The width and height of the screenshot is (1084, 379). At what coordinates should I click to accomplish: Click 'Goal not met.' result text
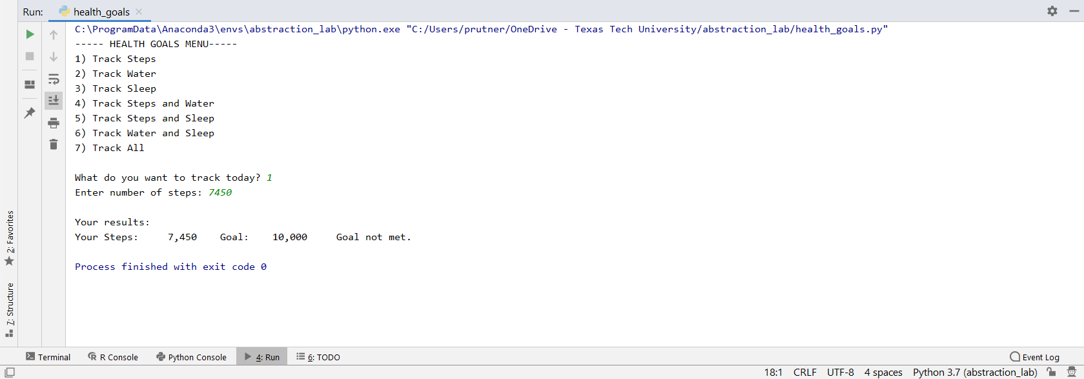pyautogui.click(x=373, y=237)
